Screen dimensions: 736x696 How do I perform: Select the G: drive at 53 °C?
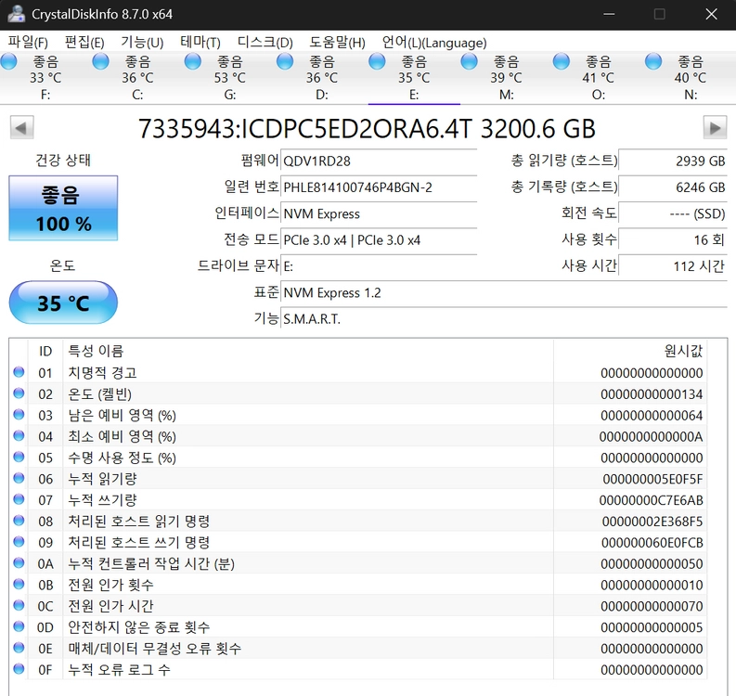229,77
